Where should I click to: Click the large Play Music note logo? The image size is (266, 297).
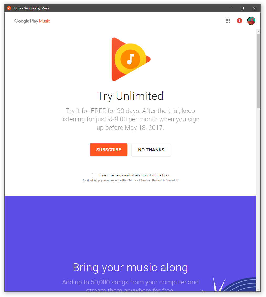tap(131, 59)
